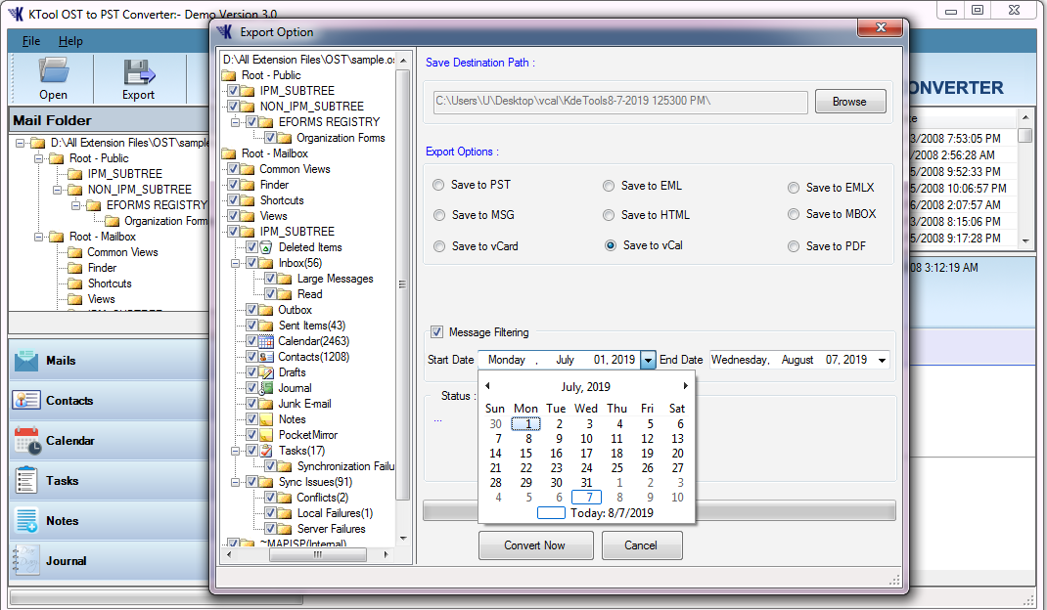Open the Notes icon in sidebar
Image resolution: width=1047 pixels, height=610 pixels.
[x=26, y=521]
